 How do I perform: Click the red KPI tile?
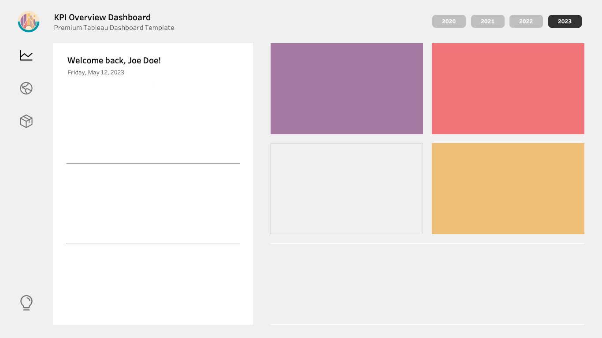point(508,88)
